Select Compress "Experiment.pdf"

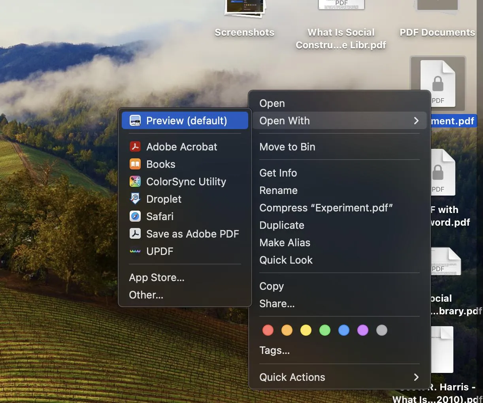[x=340, y=208]
